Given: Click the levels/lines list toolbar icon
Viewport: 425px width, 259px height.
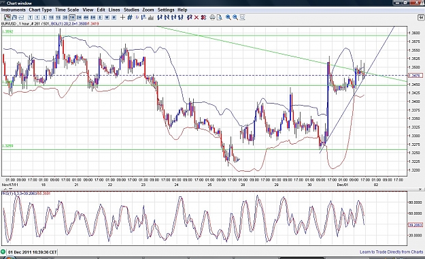Looking at the screenshot, I should [x=143, y=18].
